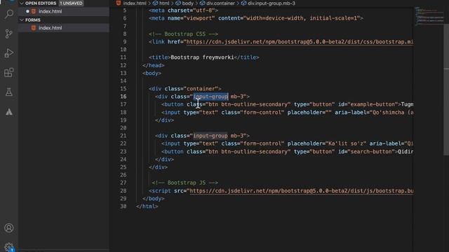Viewport: 449px width, 252px height.
Task: Click the unsaved dot beside index.html
Action: point(27,11)
